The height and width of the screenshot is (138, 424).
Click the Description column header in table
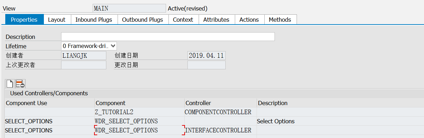point(340,103)
